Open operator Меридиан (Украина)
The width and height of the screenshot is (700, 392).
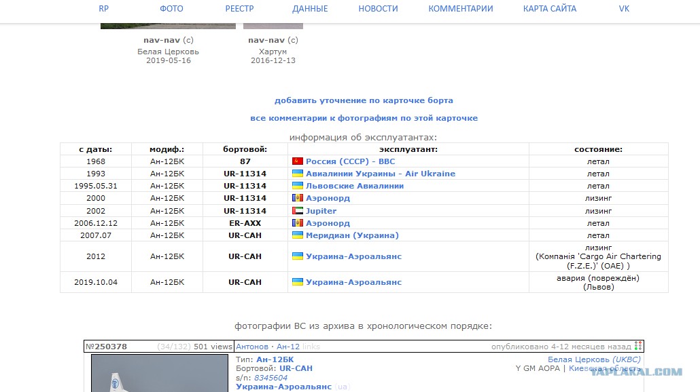pyautogui.click(x=352, y=235)
